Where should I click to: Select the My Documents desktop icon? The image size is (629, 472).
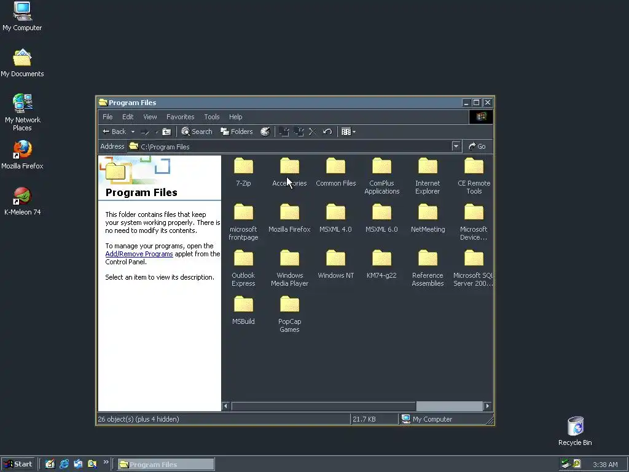22,63
